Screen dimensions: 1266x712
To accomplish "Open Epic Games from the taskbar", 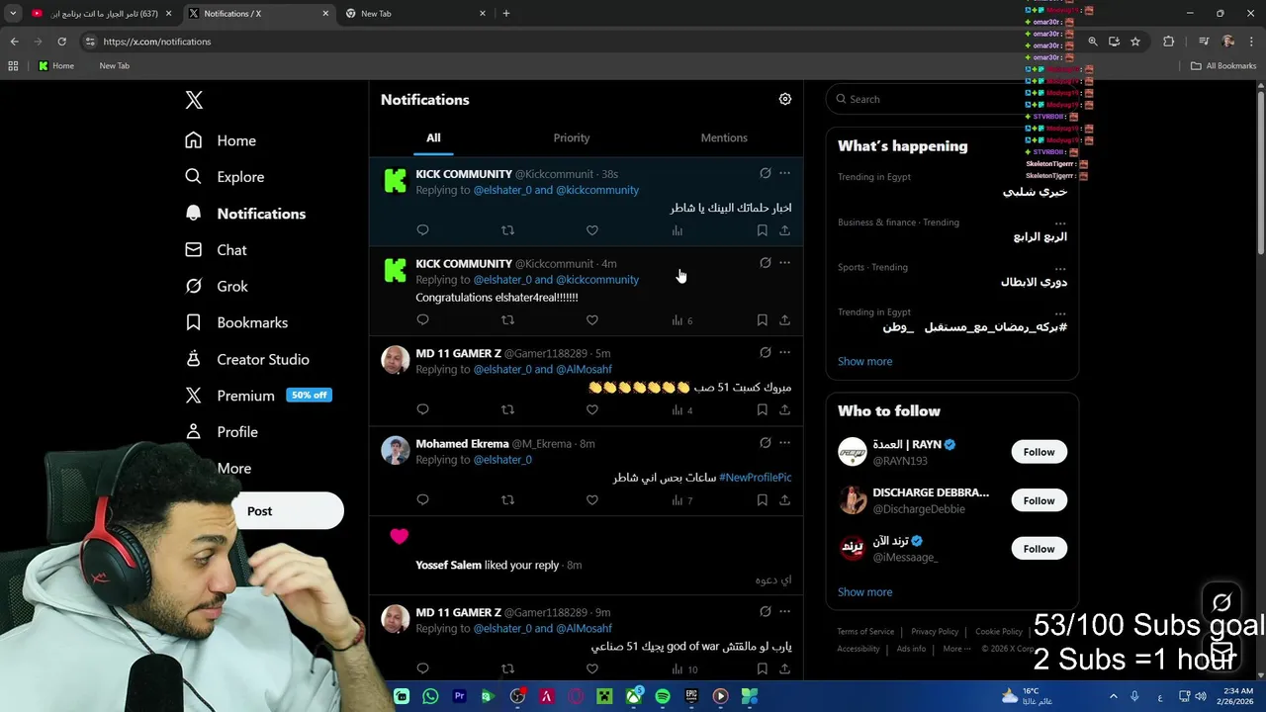I will pos(691,696).
